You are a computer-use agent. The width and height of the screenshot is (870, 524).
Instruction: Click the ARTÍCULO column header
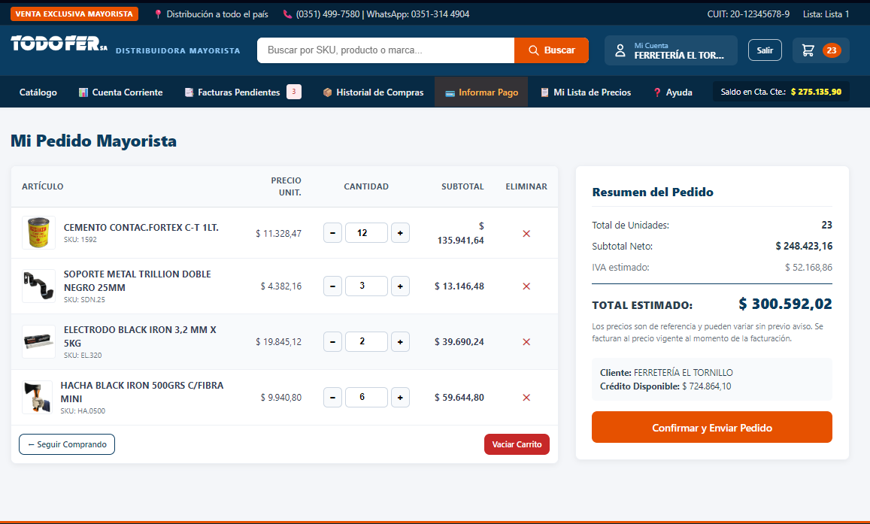tap(43, 186)
